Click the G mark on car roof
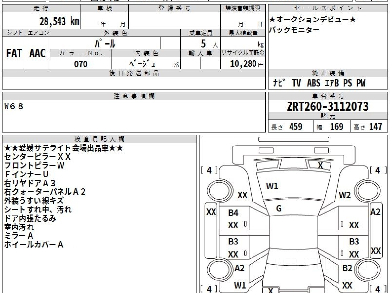390x293 pixels. click(x=279, y=209)
